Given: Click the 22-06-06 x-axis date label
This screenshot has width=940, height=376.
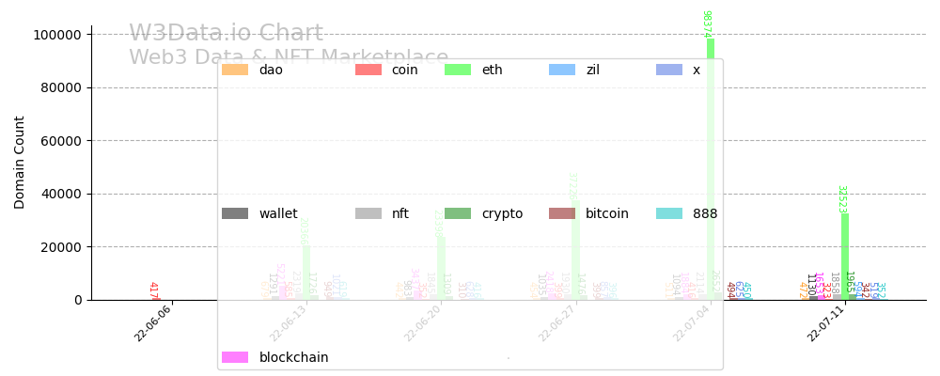Looking at the screenshot, I should pos(153,321).
